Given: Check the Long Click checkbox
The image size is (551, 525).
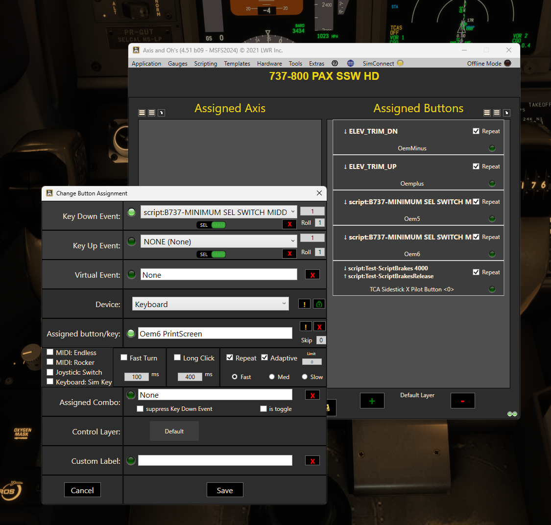Looking at the screenshot, I should pos(177,358).
